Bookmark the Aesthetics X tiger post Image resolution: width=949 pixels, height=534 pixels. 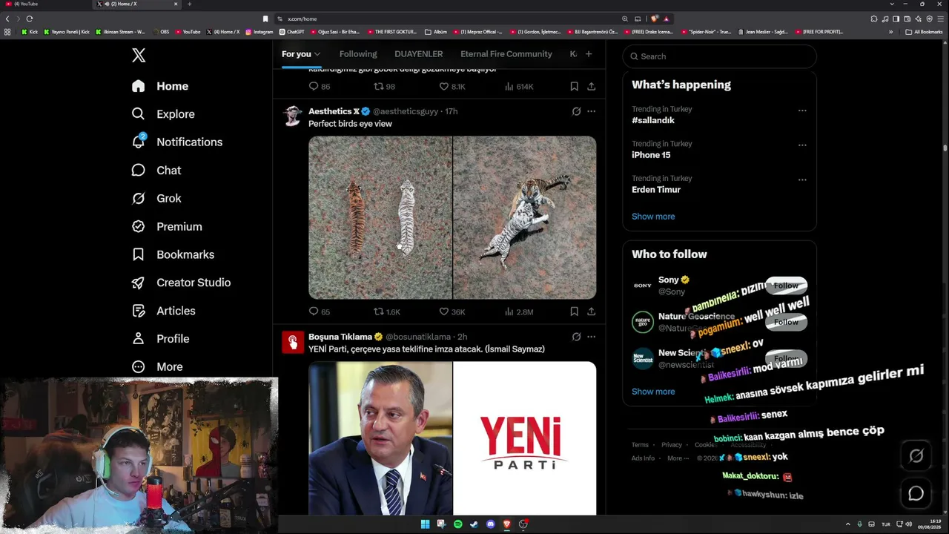[574, 311]
